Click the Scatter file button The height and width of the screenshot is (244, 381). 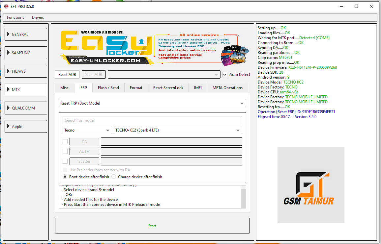(x=84, y=161)
